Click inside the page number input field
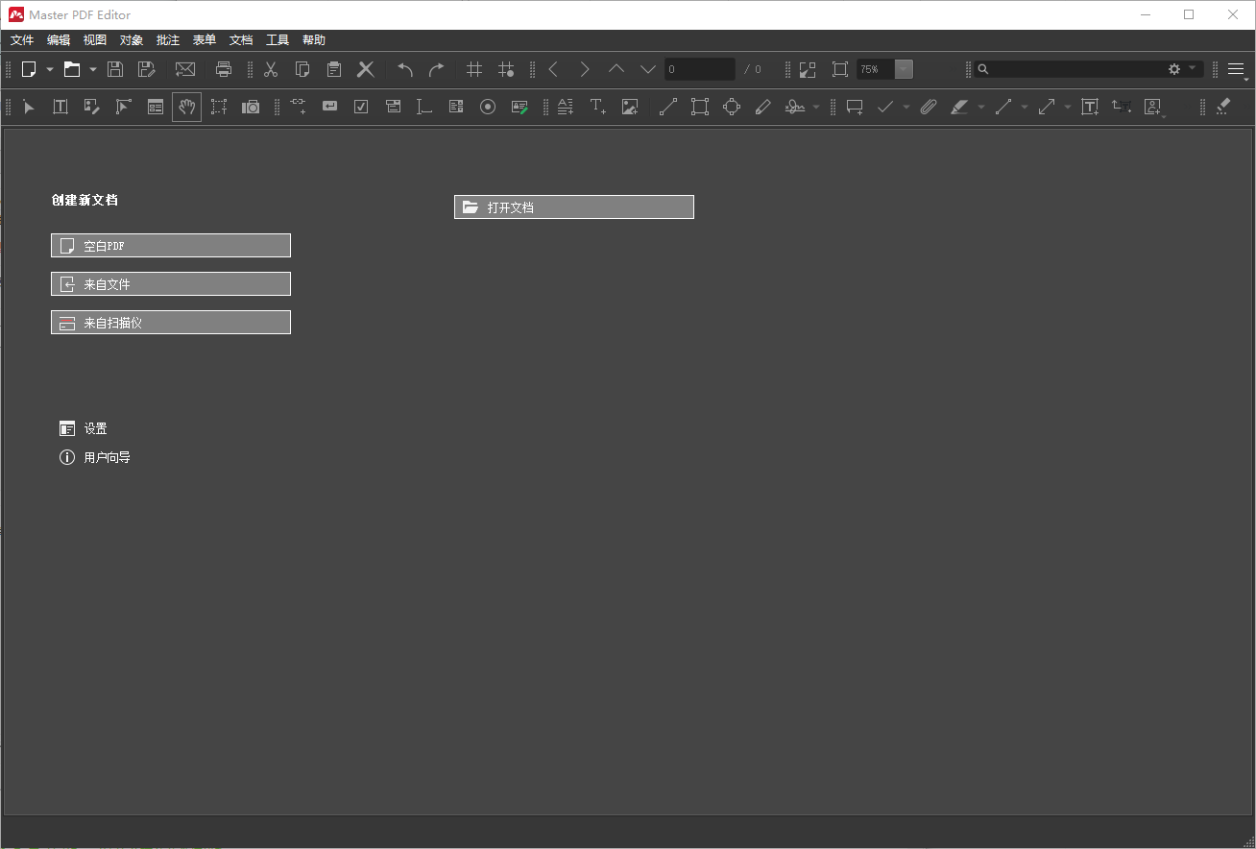1256x849 pixels. pyautogui.click(x=698, y=68)
